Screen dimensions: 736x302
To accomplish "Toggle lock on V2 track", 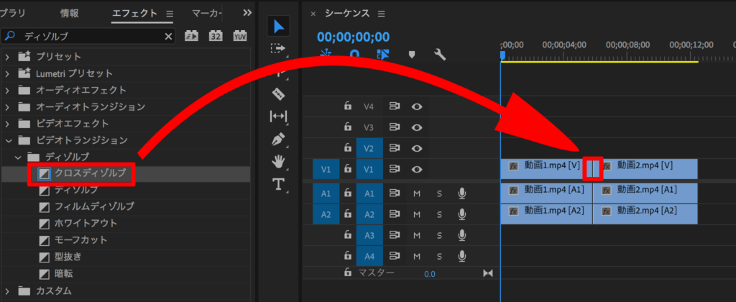I will (348, 148).
